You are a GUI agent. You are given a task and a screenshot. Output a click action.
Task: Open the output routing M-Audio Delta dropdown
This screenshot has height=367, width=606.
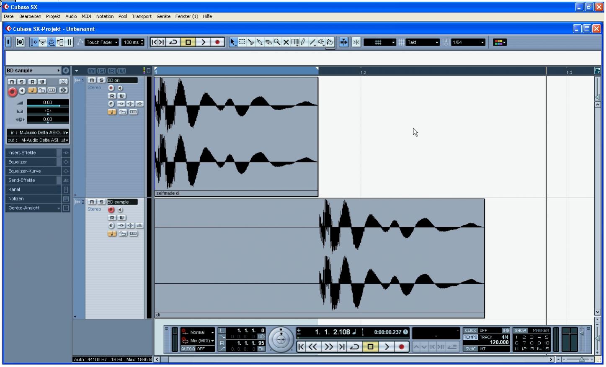(38, 140)
